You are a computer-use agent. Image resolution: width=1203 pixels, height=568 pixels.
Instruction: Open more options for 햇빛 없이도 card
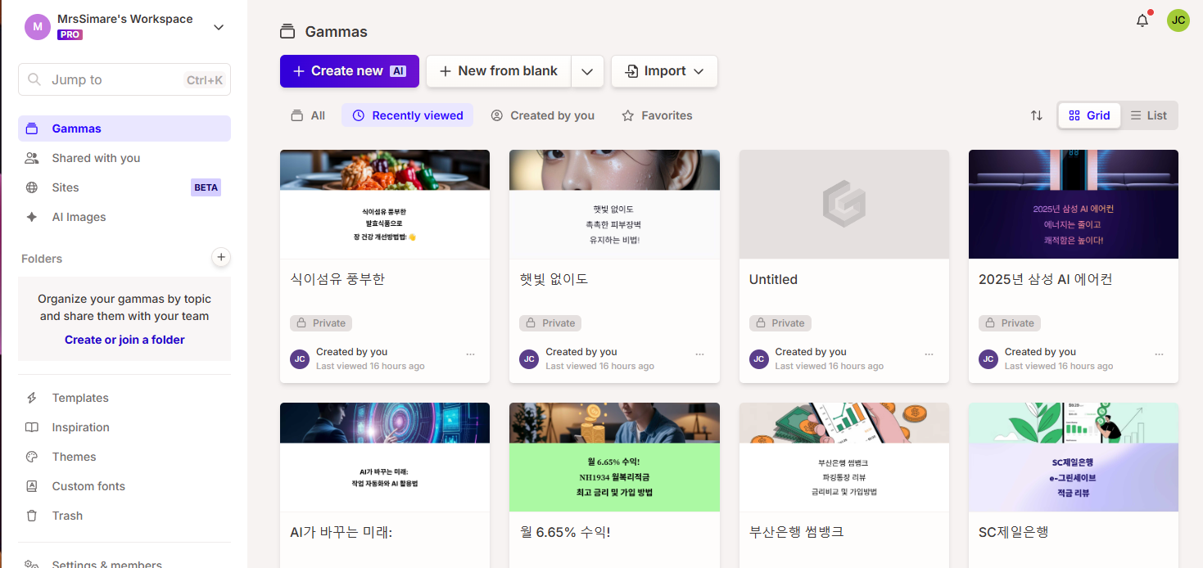coord(699,354)
